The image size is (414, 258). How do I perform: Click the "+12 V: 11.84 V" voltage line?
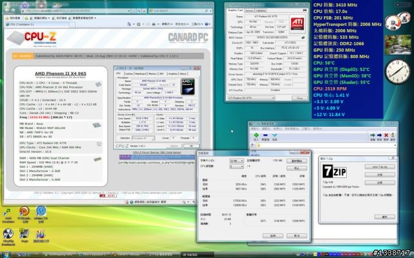coord(329,115)
